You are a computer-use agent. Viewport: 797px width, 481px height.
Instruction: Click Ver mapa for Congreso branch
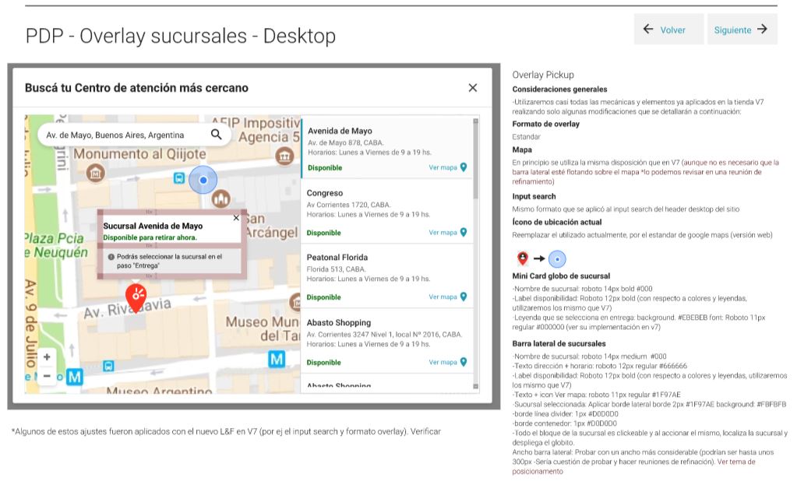click(448, 233)
